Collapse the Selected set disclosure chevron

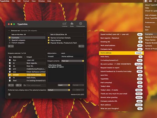coord(9,31)
